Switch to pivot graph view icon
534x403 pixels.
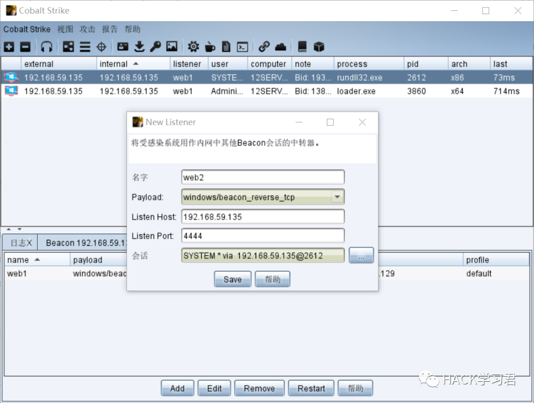tap(68, 46)
